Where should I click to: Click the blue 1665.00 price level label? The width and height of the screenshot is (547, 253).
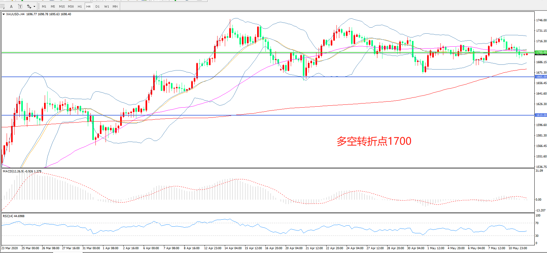(541, 77)
